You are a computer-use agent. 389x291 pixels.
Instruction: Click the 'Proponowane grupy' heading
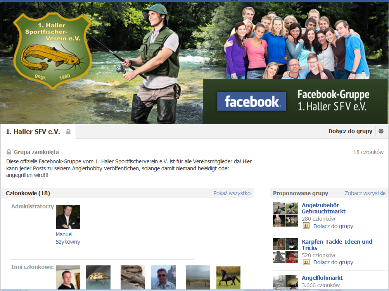coord(301,193)
